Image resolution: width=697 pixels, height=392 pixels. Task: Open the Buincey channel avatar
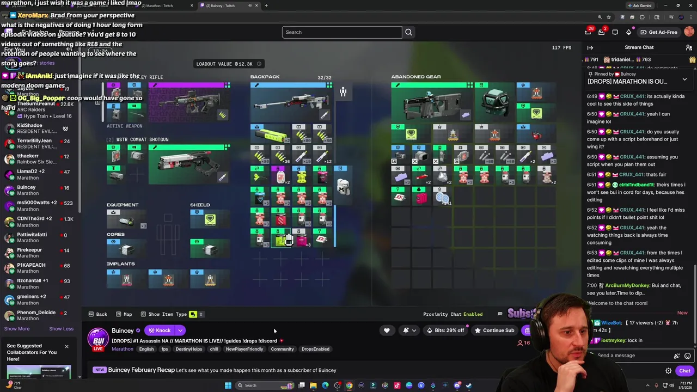[x=98, y=339]
